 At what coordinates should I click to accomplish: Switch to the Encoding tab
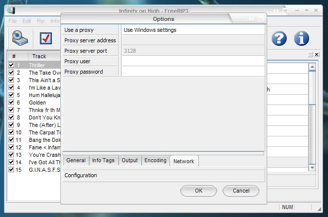coord(156,160)
